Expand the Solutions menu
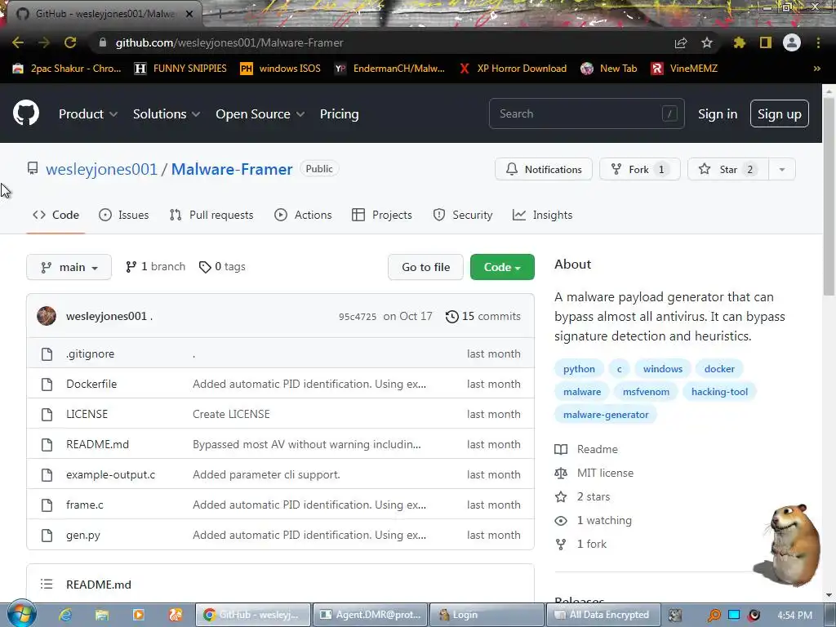The image size is (836, 627). coord(167,114)
